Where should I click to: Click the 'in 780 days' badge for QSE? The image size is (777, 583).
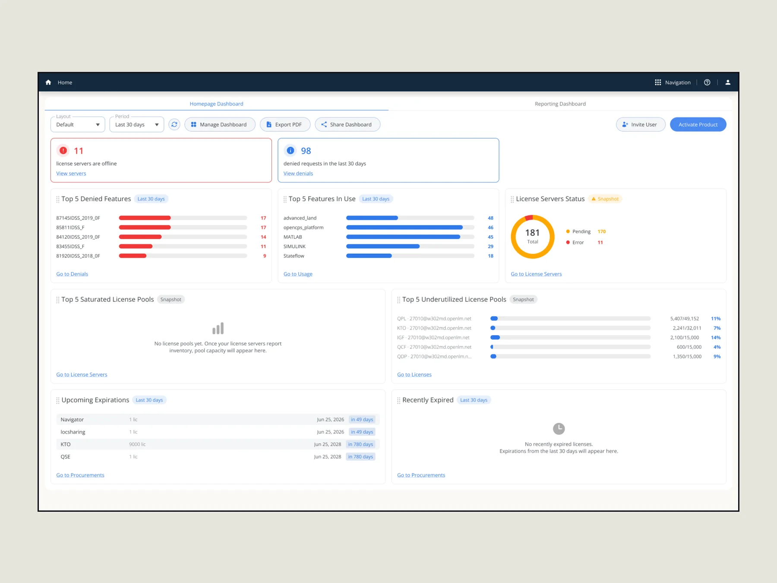click(x=360, y=457)
